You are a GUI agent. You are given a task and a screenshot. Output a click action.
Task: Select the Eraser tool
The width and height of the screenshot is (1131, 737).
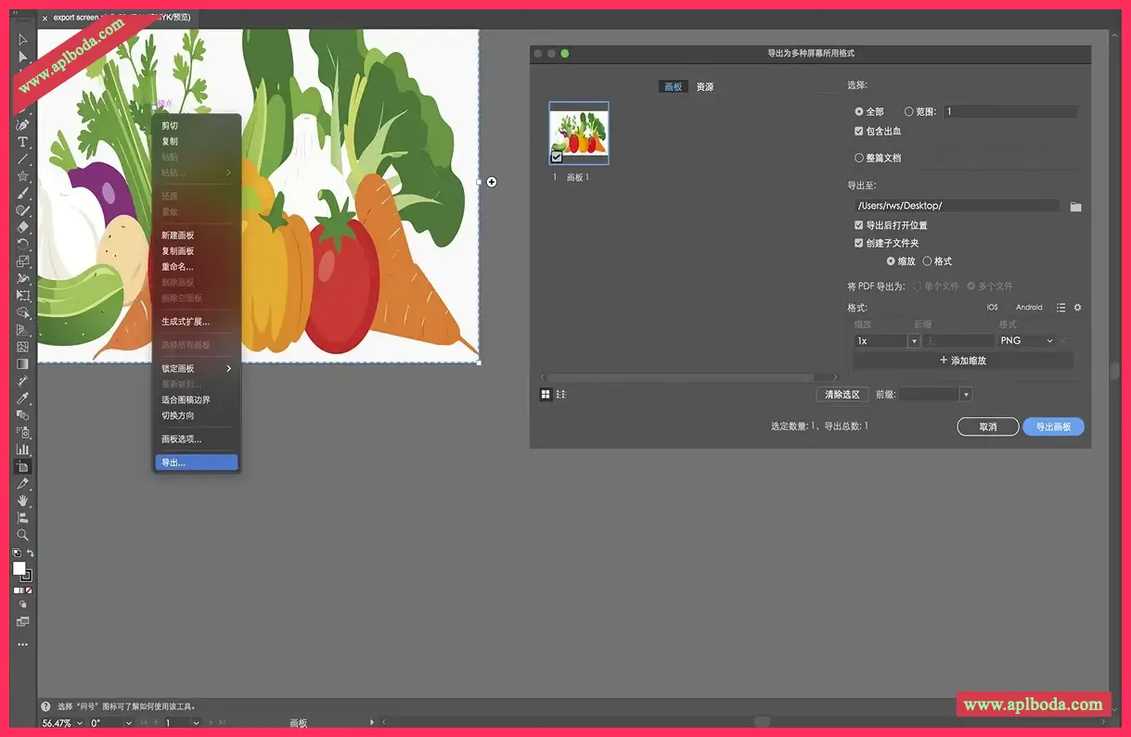click(x=23, y=227)
